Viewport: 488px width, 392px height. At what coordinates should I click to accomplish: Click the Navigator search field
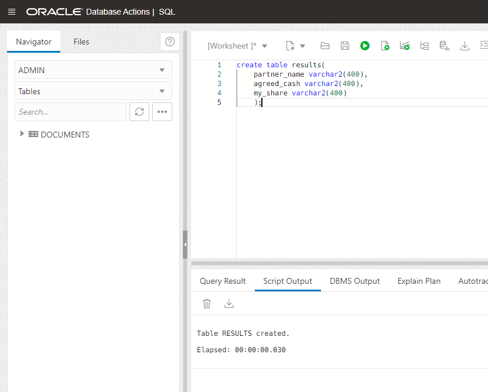click(x=70, y=112)
